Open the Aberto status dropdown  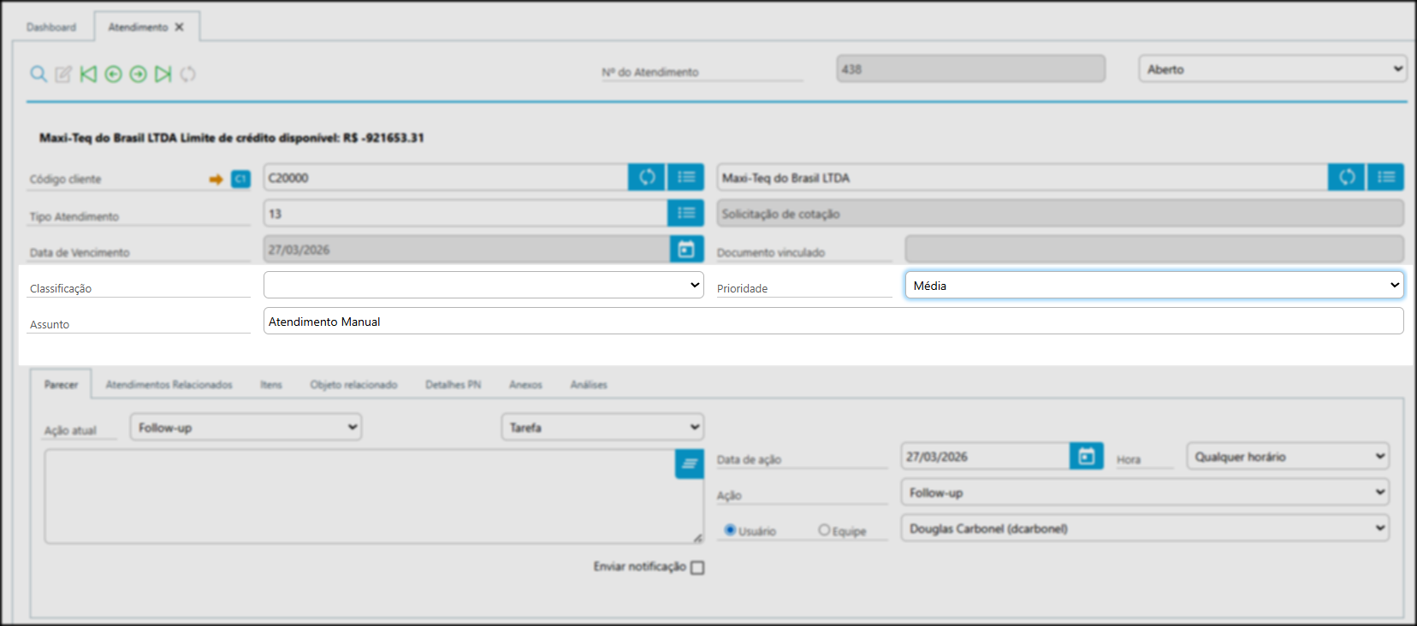coord(1272,69)
